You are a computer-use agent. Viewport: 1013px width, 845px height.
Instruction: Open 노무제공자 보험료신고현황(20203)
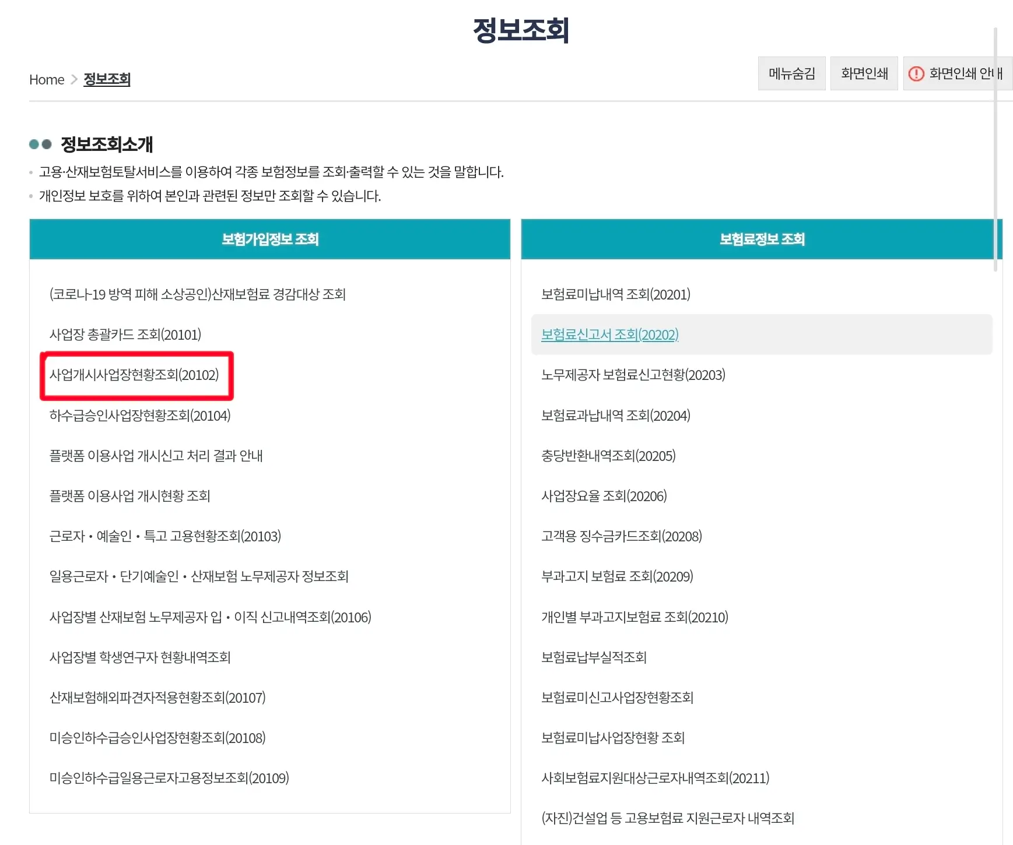(x=633, y=375)
